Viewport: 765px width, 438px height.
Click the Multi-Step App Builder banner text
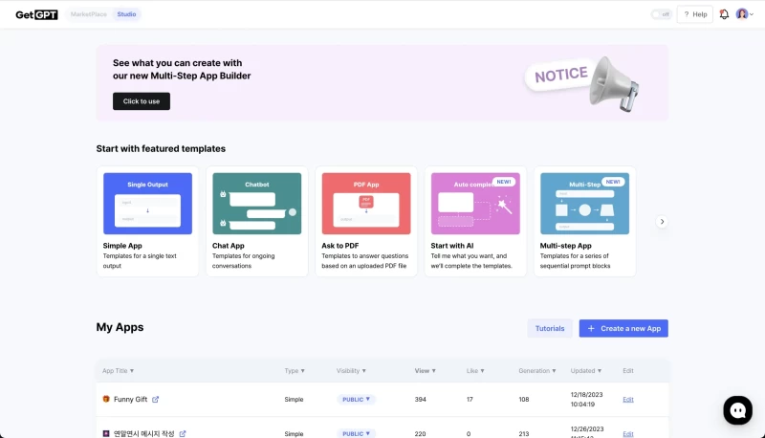[182, 69]
